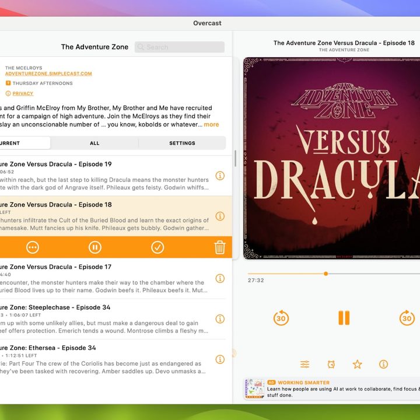Click the Working Smarter ad thumbnail
420x420 pixels.
[255, 388]
